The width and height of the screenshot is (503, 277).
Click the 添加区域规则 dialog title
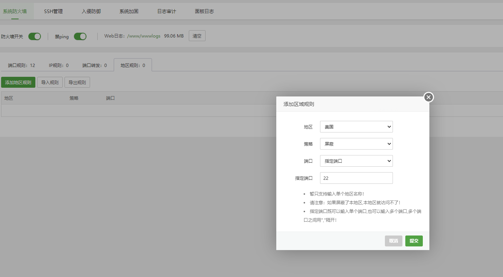pos(299,104)
